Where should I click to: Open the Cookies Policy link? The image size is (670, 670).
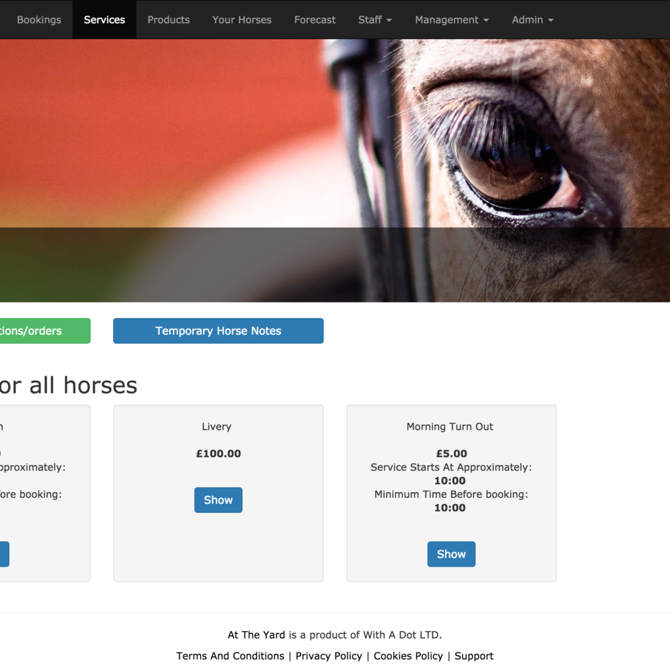[408, 656]
